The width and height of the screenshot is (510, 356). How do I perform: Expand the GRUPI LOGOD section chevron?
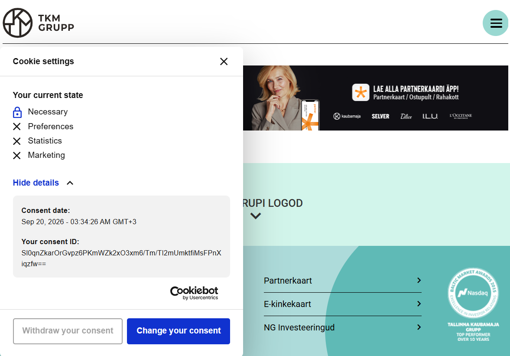pos(256,216)
